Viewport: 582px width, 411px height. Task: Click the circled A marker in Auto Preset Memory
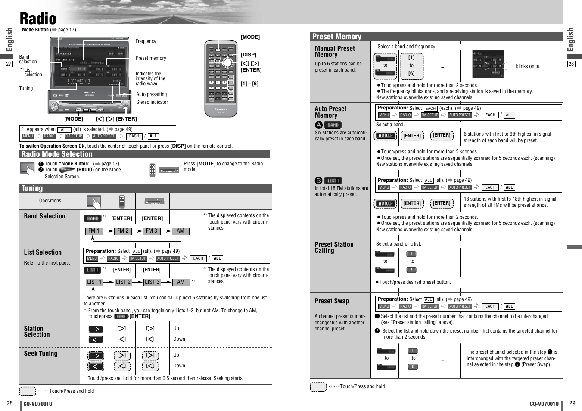[319, 125]
